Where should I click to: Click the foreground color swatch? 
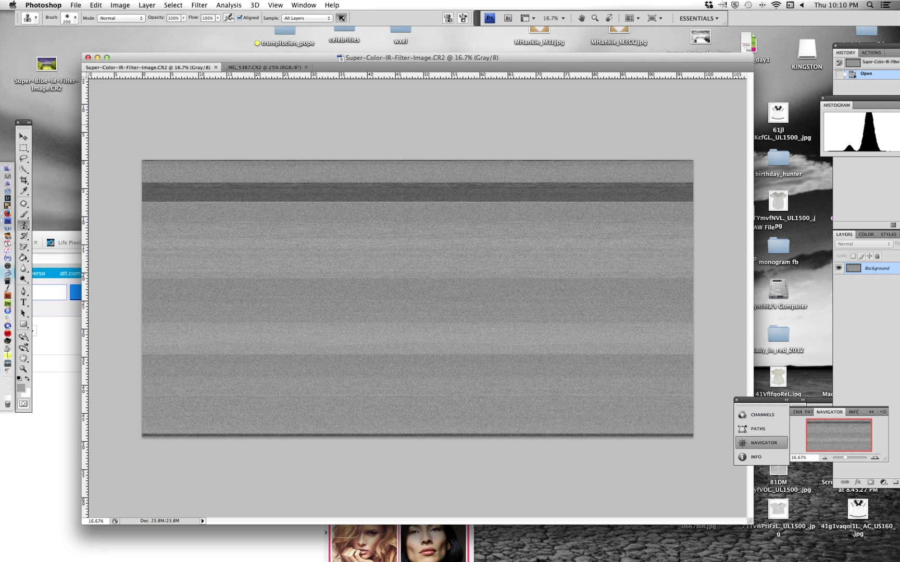tap(21, 388)
